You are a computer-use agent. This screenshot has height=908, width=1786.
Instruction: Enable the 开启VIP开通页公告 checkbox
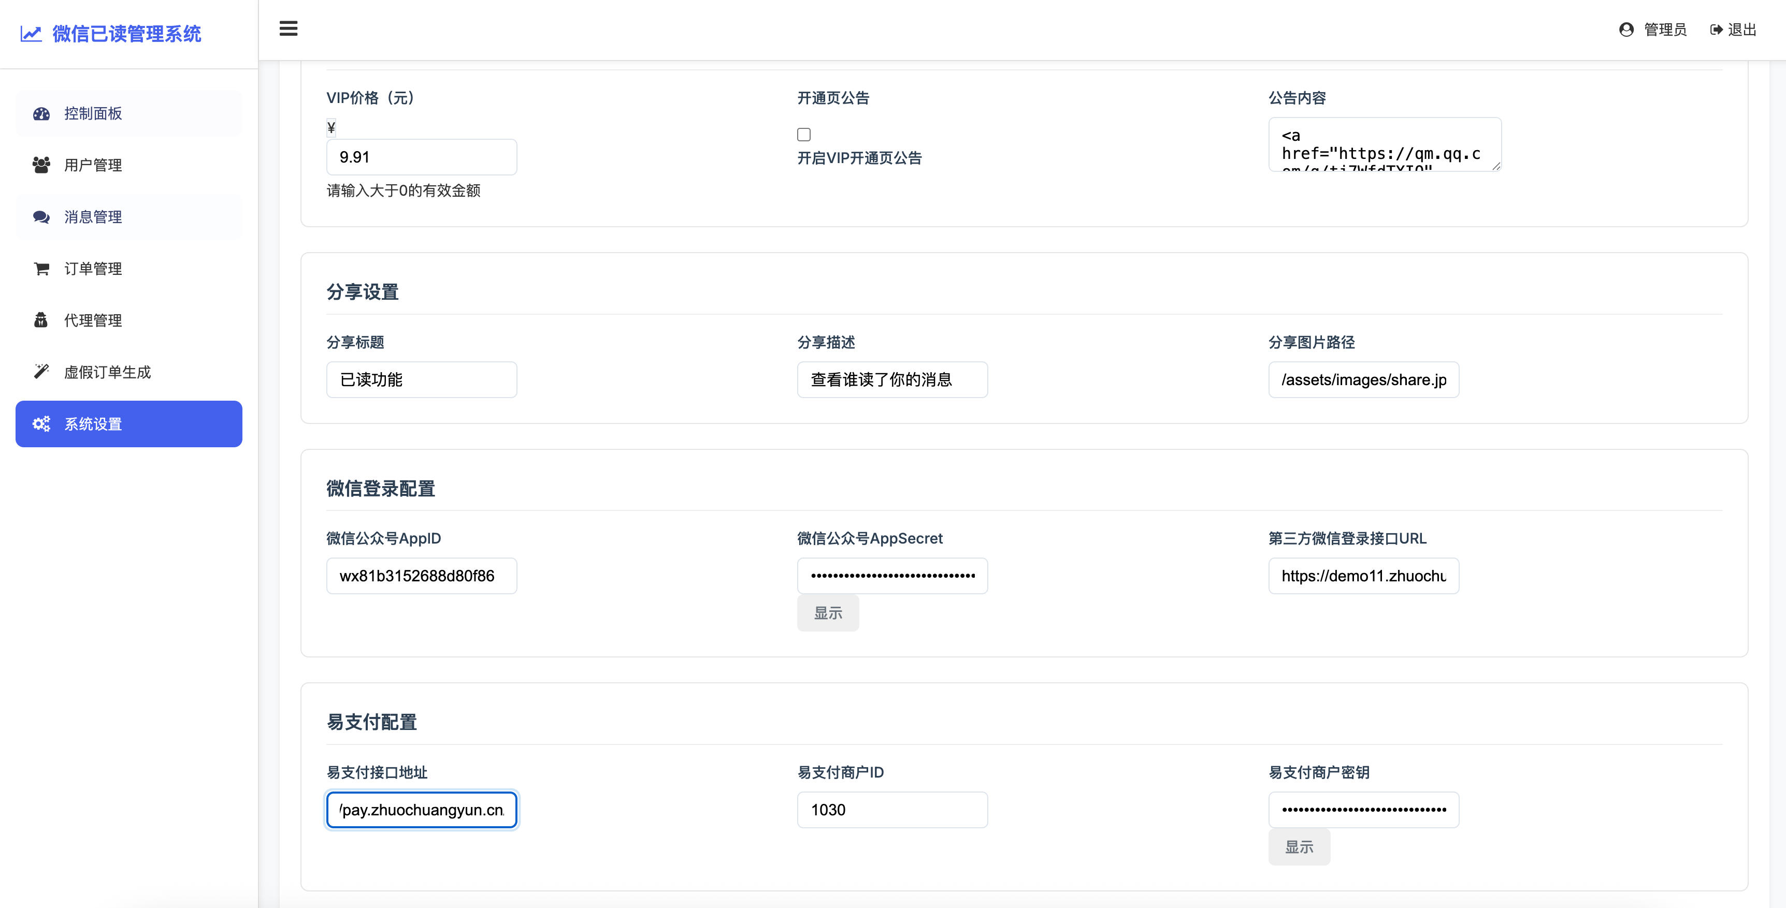804,135
